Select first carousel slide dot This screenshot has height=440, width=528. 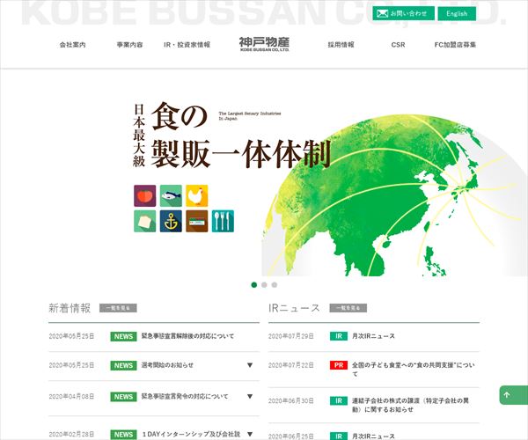tap(254, 285)
